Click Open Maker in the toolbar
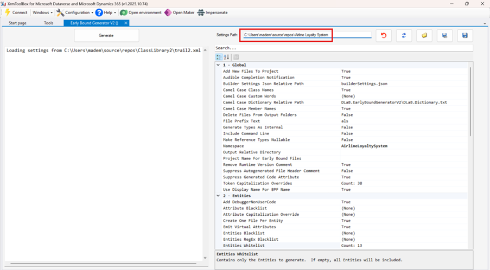This screenshot has height=270, width=490. coord(179,12)
